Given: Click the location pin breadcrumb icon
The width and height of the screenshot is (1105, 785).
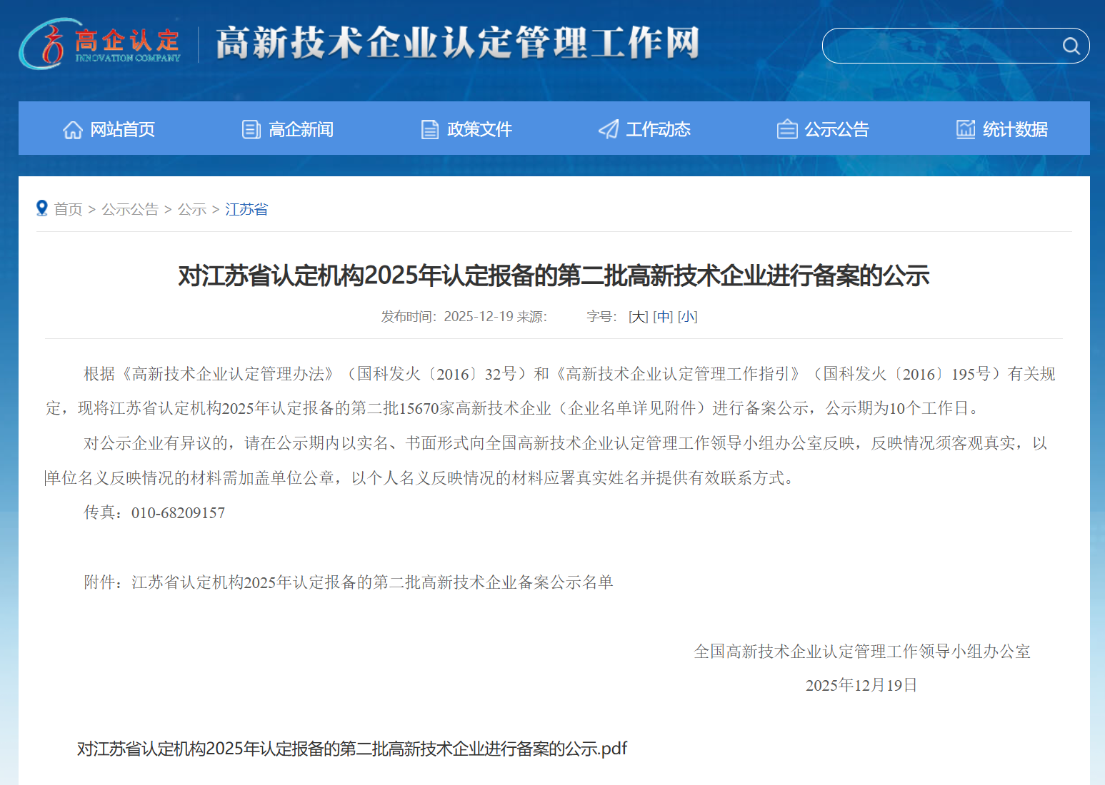Looking at the screenshot, I should (x=42, y=208).
